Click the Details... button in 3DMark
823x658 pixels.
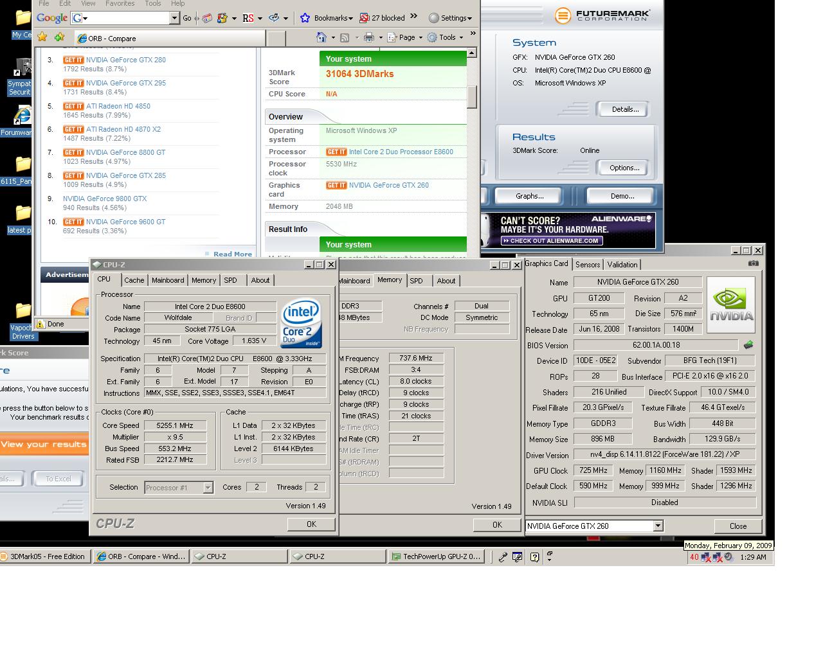pyautogui.click(x=622, y=109)
